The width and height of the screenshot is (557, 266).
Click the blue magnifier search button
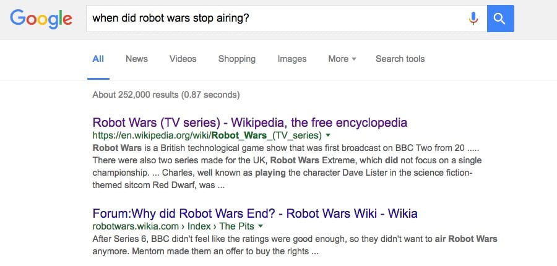click(500, 19)
